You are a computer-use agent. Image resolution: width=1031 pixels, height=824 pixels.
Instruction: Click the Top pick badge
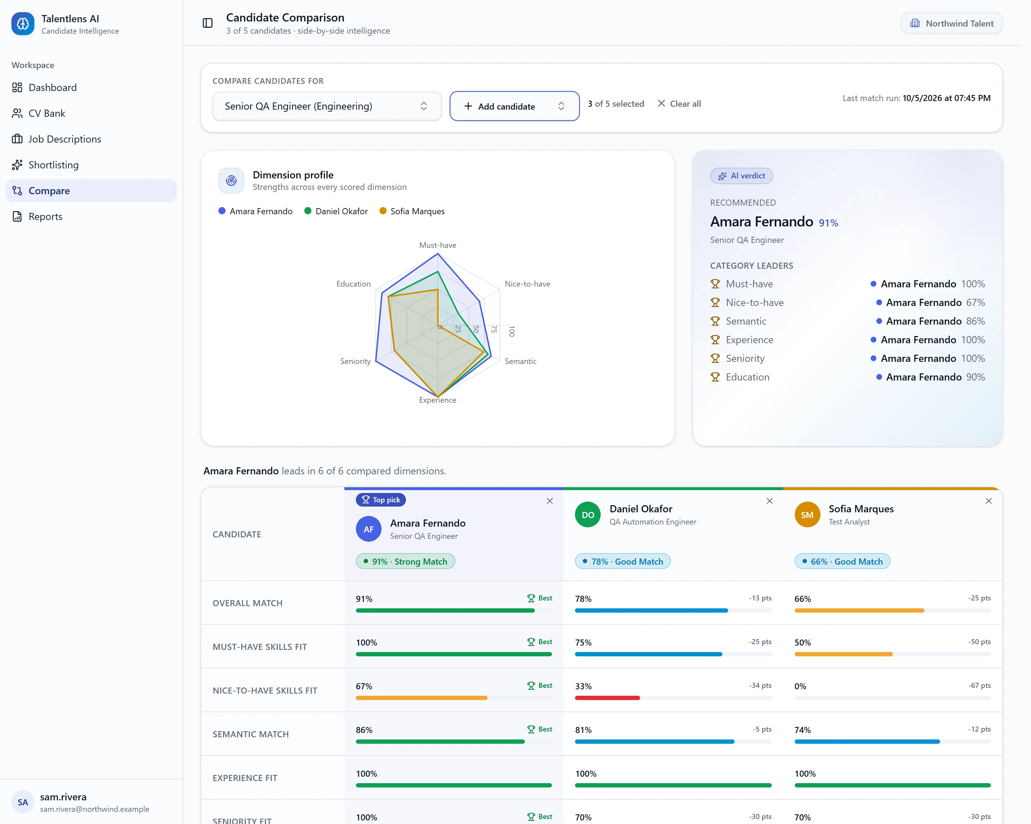click(x=381, y=499)
